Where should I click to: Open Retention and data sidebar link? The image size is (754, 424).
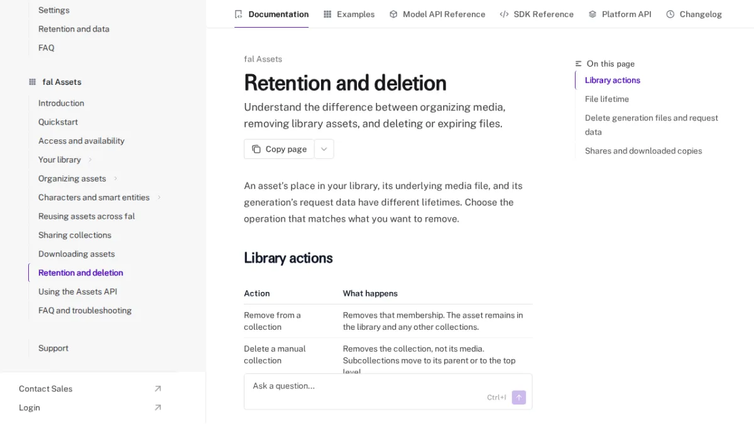[x=74, y=29]
